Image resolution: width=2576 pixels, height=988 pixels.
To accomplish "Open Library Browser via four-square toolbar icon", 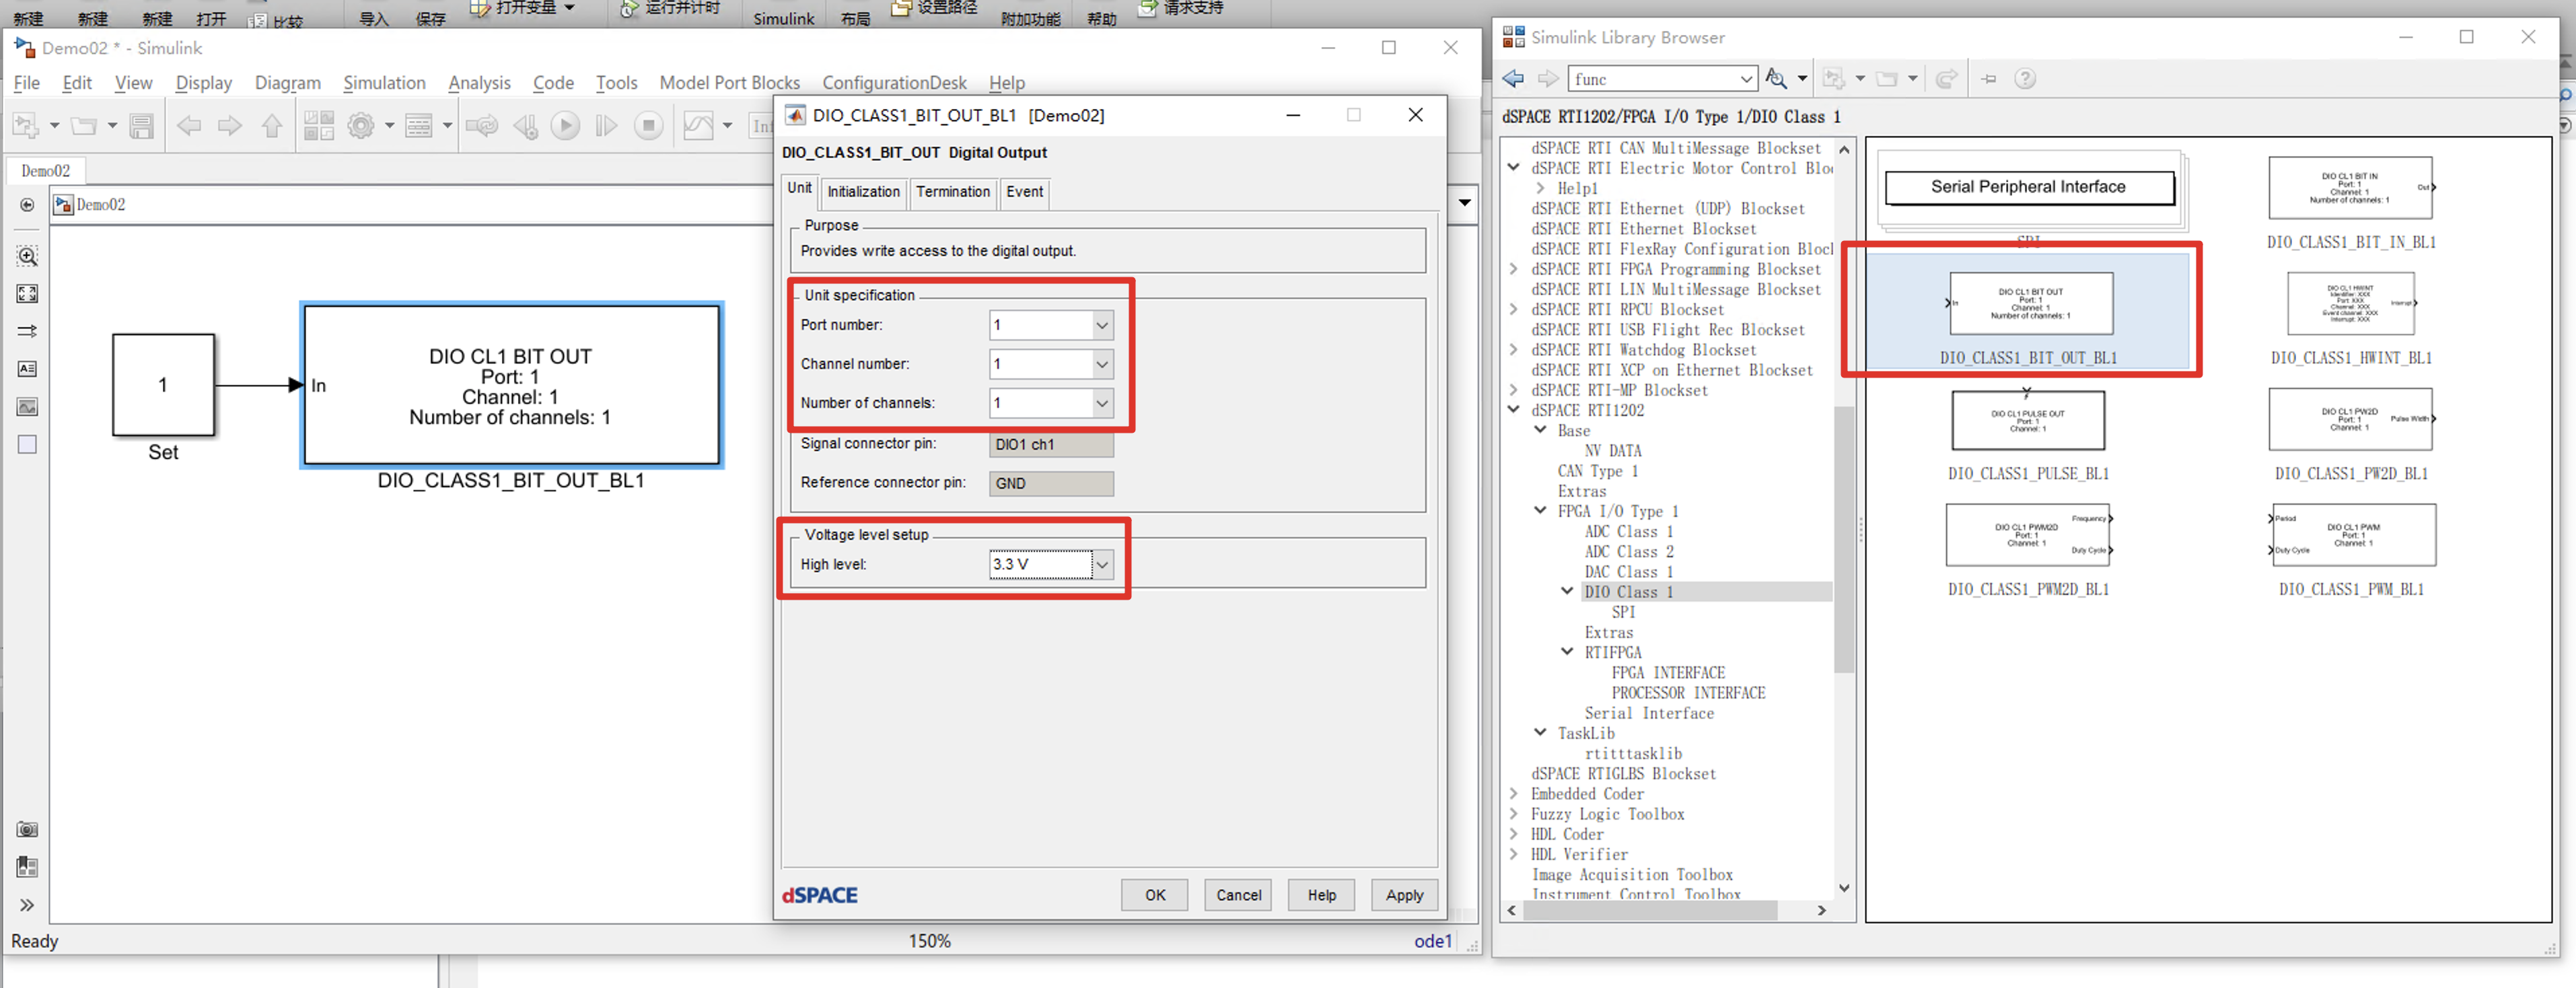I will point(319,126).
